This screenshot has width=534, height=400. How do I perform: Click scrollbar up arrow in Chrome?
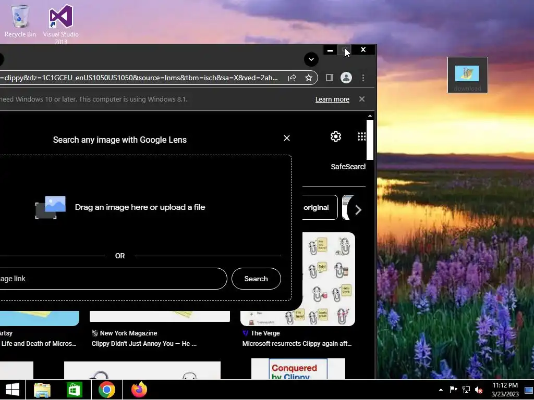(x=370, y=116)
